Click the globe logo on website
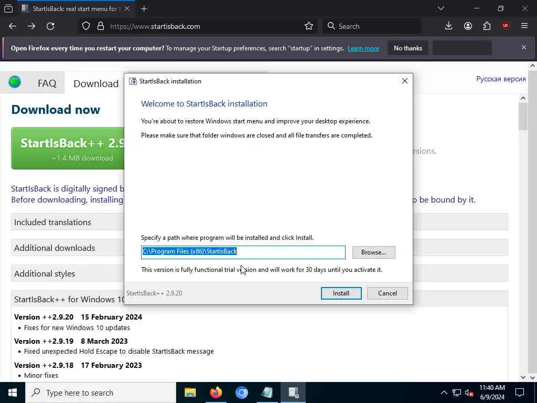Viewport: 537px width, 403px height. pos(15,82)
